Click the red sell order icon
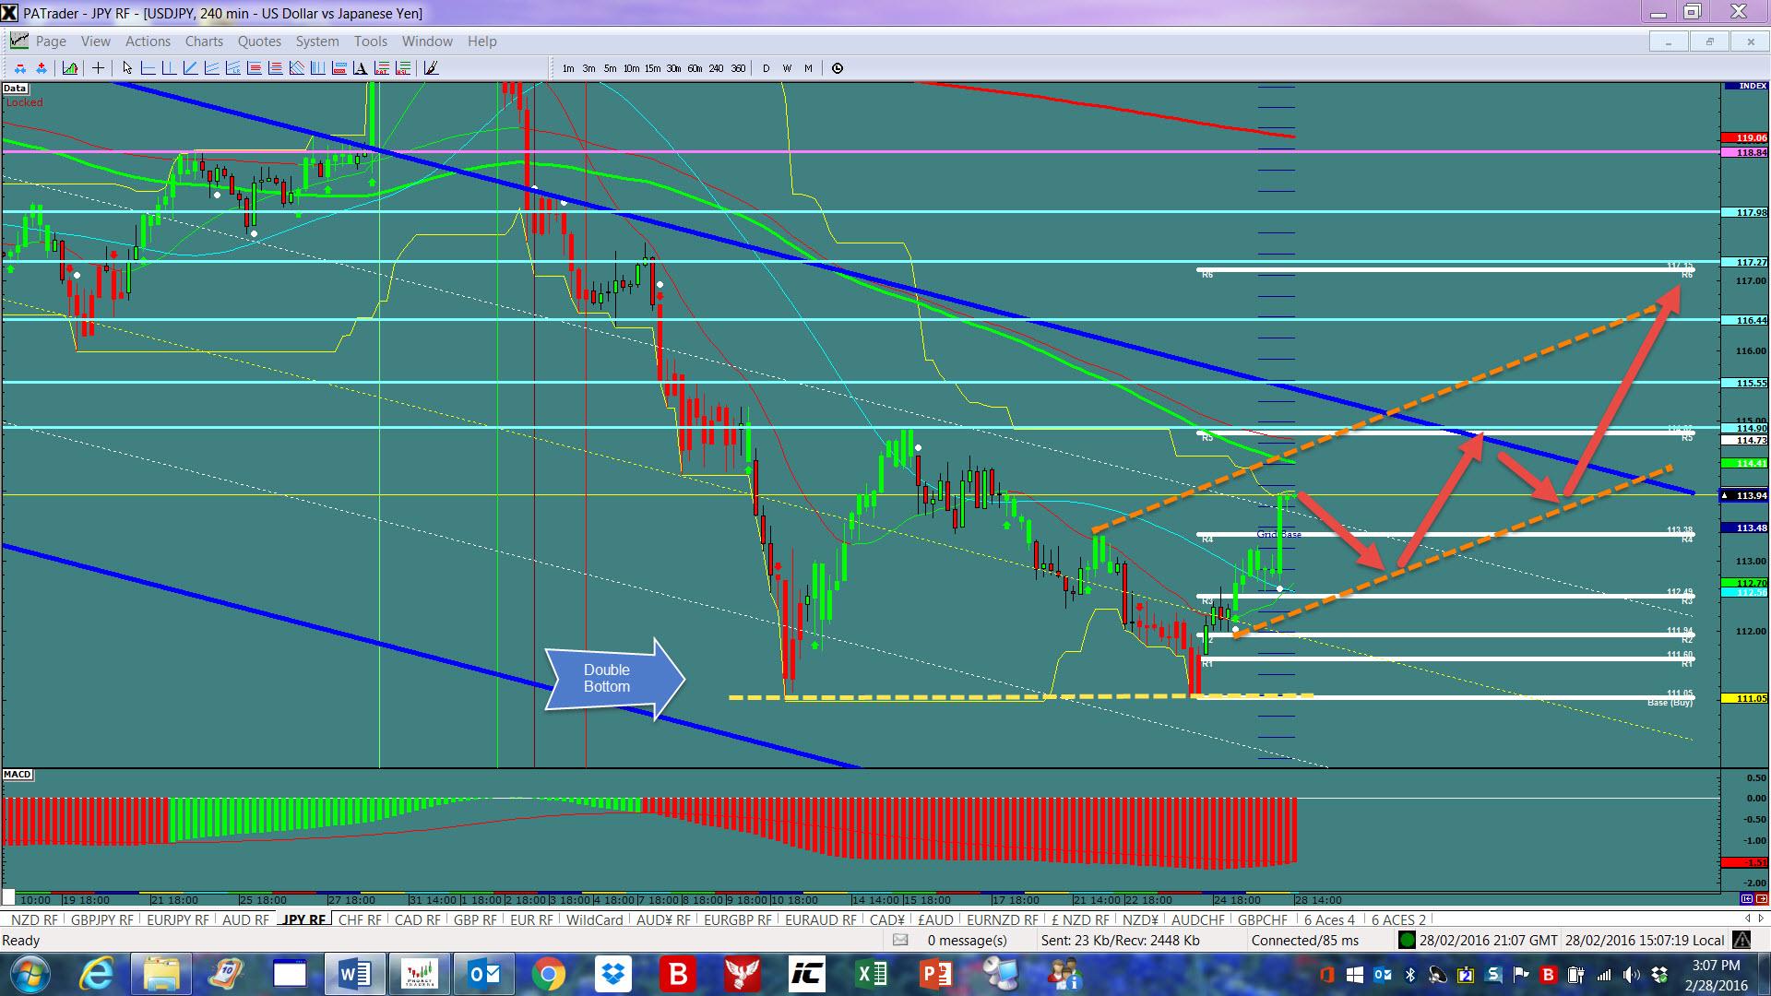 pyautogui.click(x=20, y=68)
